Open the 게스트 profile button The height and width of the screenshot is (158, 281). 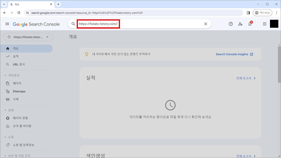(x=262, y=13)
